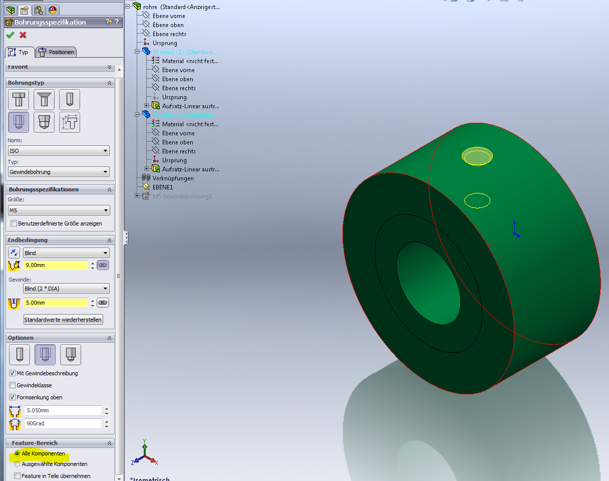The width and height of the screenshot is (609, 481).
Task: Click the view orientation triad icon
Action: (x=144, y=453)
